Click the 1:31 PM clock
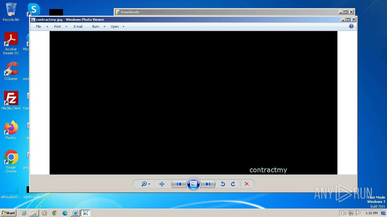The width and height of the screenshot is (387, 217). point(371,213)
